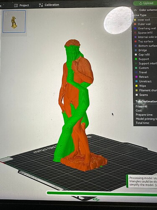Click the green Upload button
The height and width of the screenshot is (210, 157).
pyautogui.click(x=145, y=3)
